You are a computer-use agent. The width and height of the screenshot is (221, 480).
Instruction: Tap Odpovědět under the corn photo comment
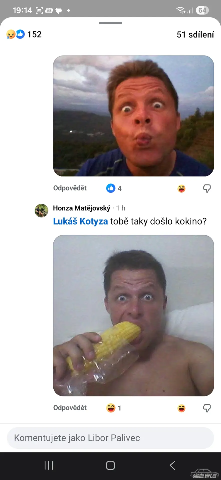point(70,408)
